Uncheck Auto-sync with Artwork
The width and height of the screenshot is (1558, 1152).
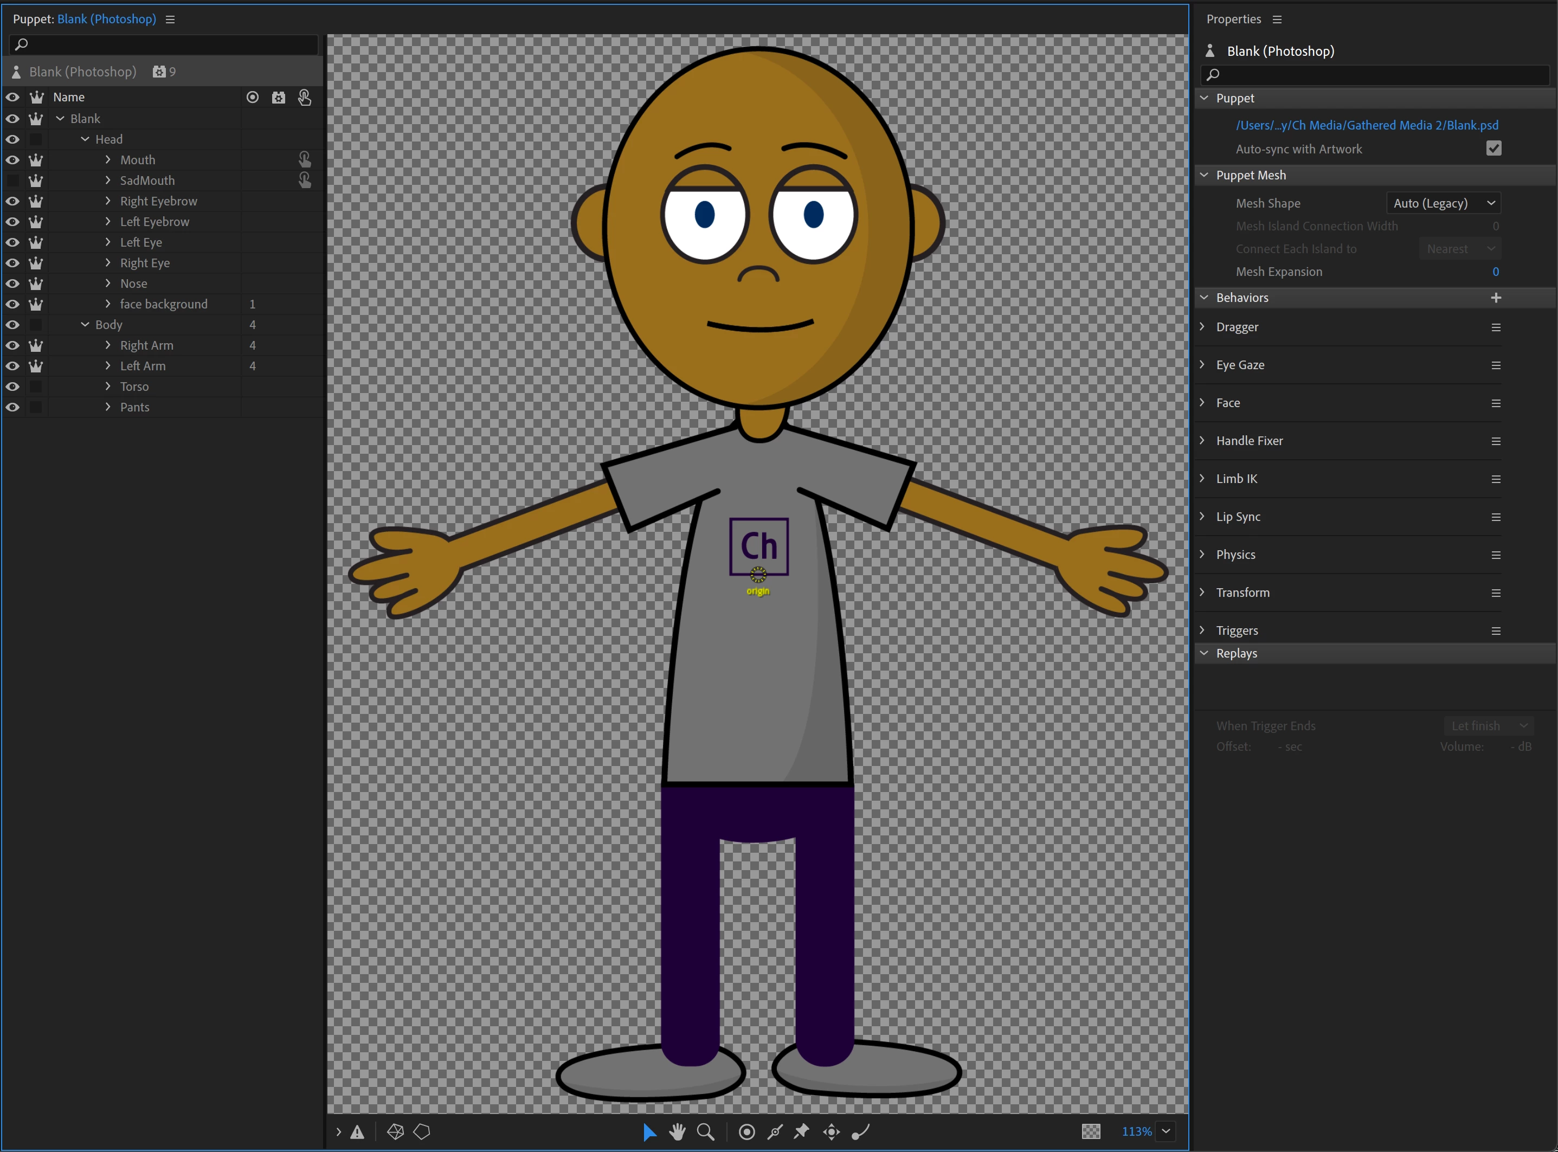[1493, 149]
